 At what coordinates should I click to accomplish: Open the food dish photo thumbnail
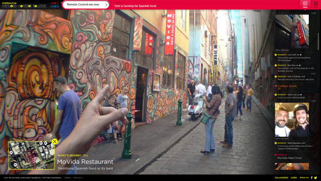[292, 166]
